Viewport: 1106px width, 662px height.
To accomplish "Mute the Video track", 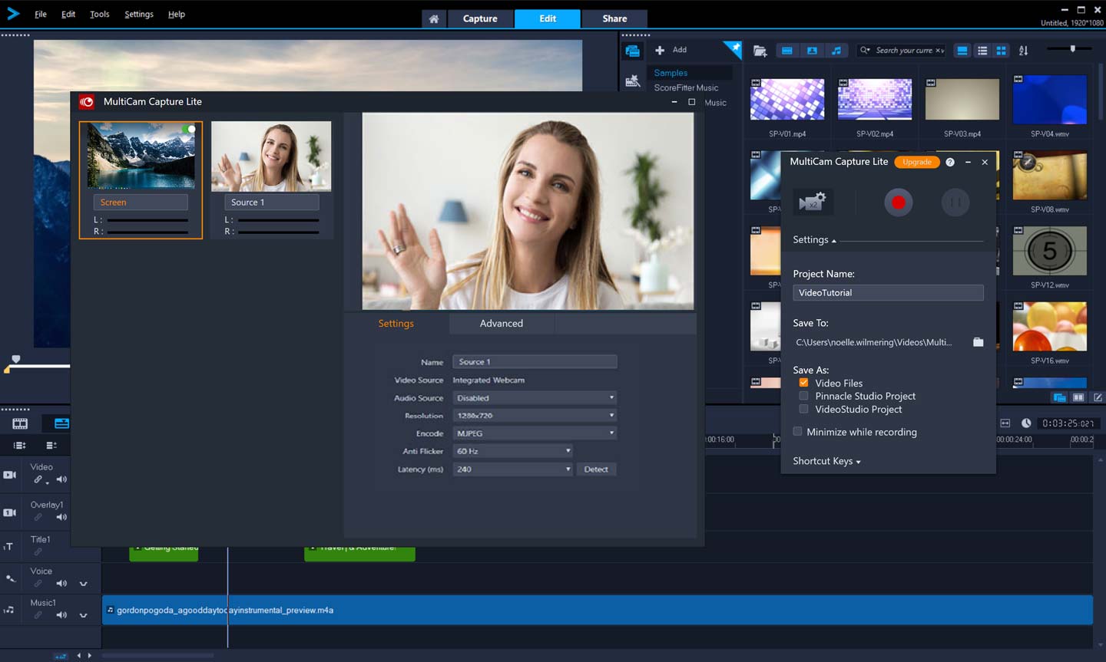I will [x=61, y=479].
